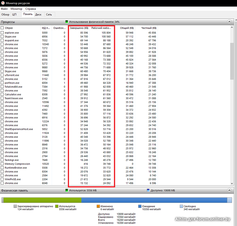Select the RuntimeBroker.exe process name

(x=16, y=168)
